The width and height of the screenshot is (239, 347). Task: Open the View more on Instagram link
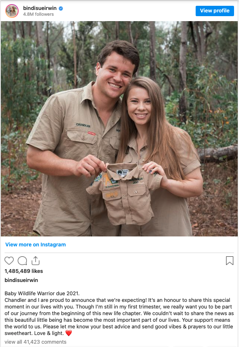[x=35, y=245]
